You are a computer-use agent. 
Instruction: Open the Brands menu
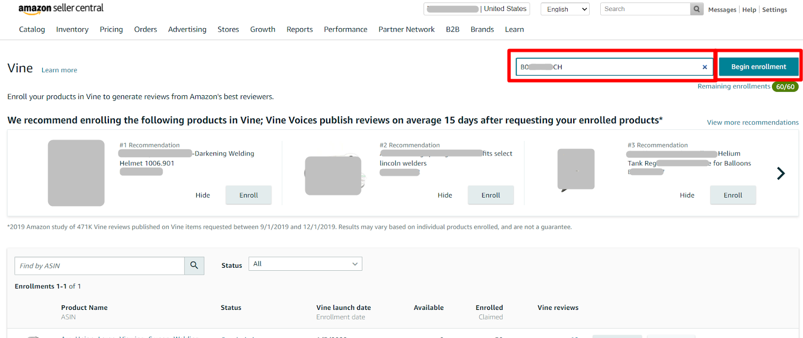pos(482,30)
